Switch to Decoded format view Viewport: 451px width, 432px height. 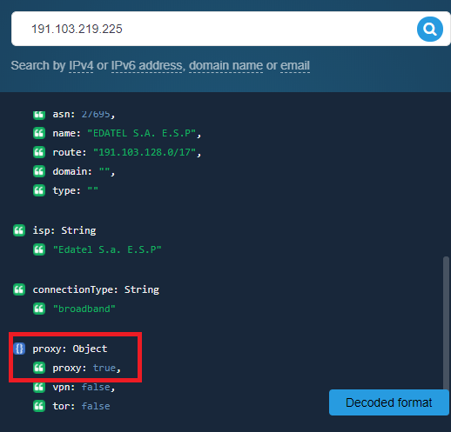(389, 402)
